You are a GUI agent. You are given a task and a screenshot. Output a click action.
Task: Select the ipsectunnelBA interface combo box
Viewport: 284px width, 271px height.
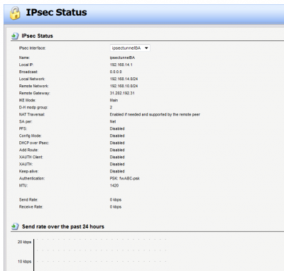pyautogui.click(x=130, y=48)
